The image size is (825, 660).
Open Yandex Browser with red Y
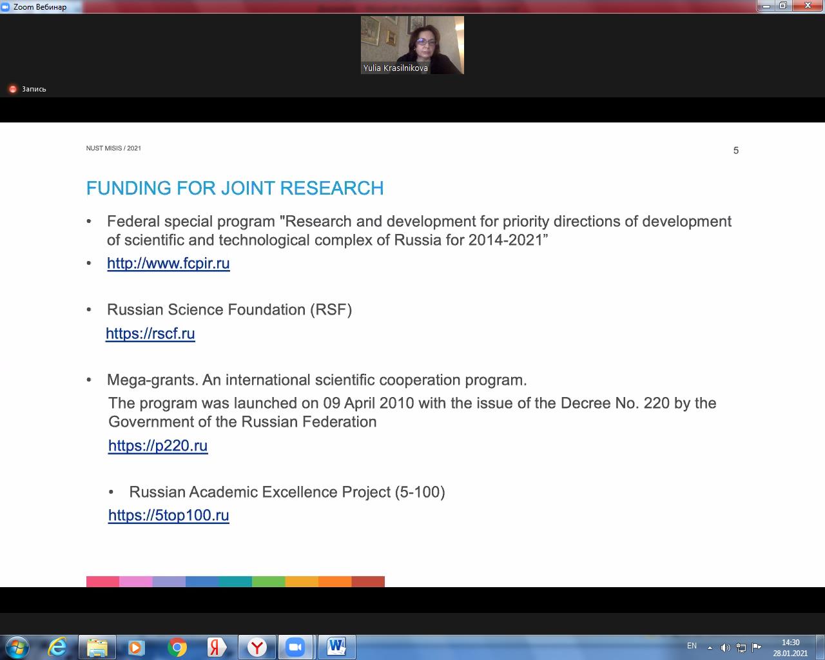pos(257,647)
